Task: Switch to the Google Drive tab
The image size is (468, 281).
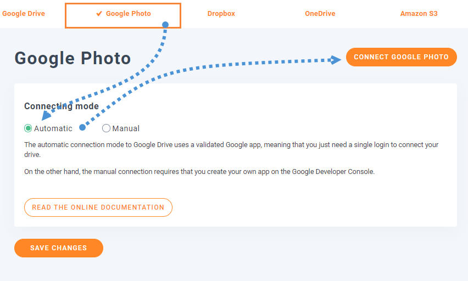Action: pos(24,14)
